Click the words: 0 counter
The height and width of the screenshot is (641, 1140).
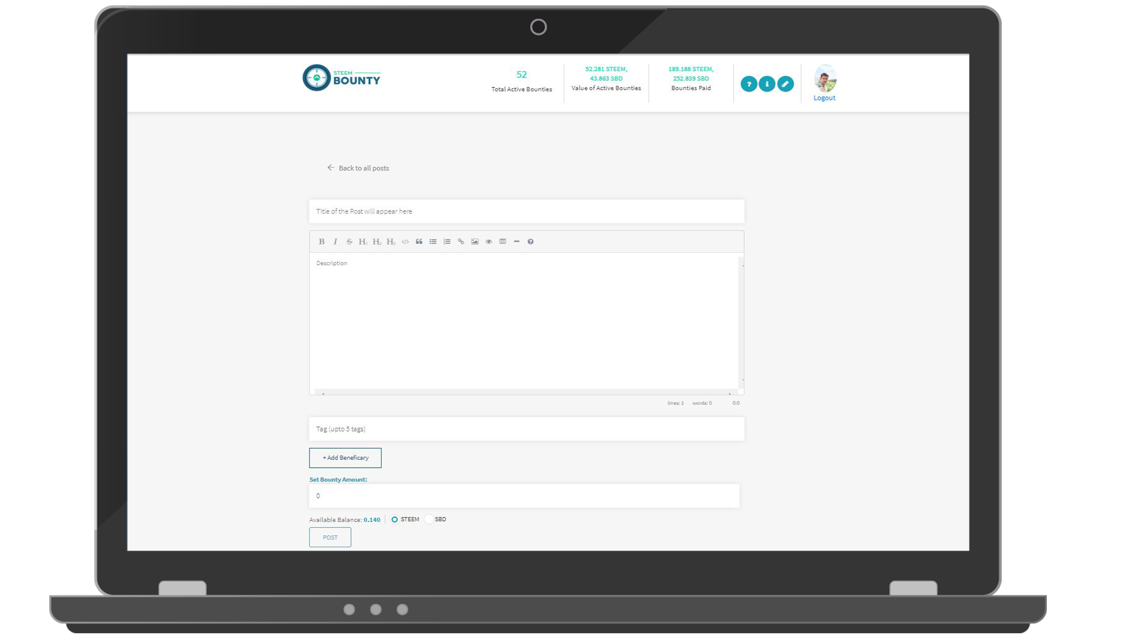[702, 403]
